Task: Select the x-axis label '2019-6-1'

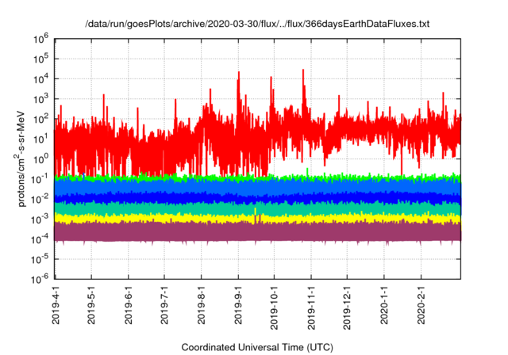Action: [129, 305]
